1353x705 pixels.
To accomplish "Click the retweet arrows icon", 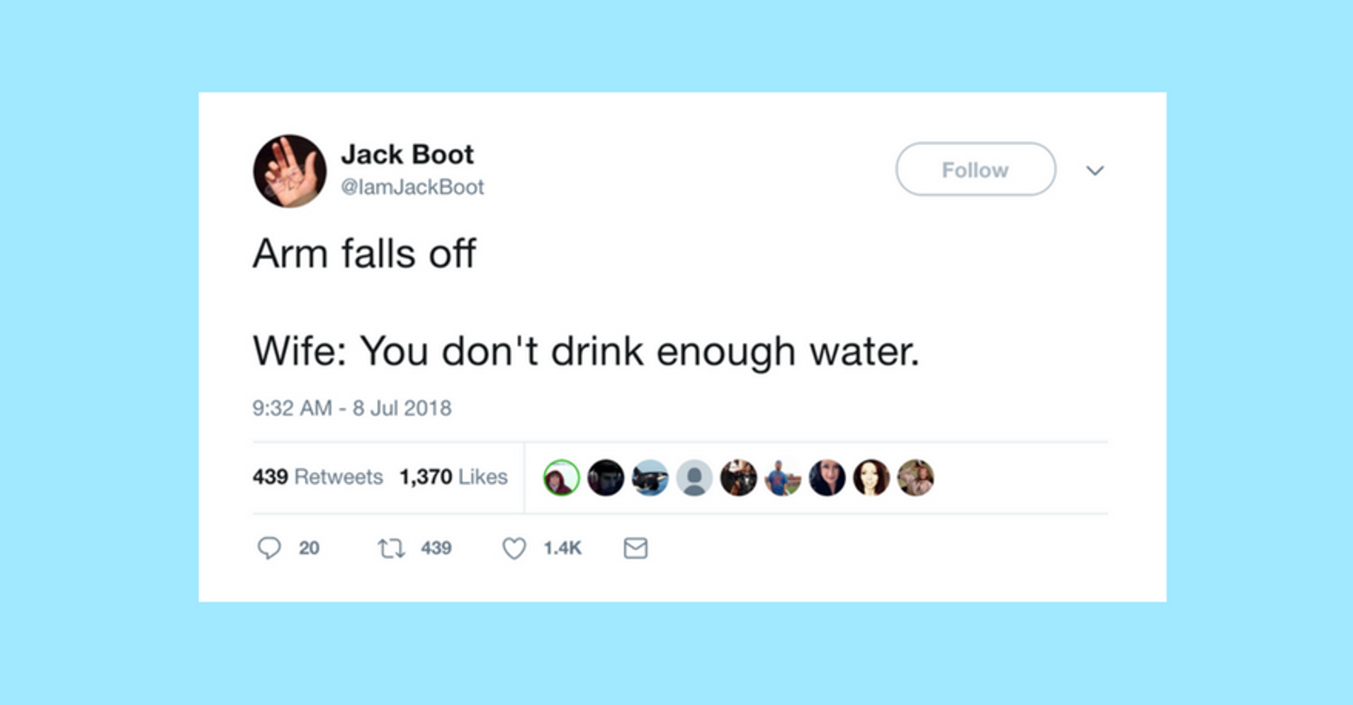I will pyautogui.click(x=391, y=548).
